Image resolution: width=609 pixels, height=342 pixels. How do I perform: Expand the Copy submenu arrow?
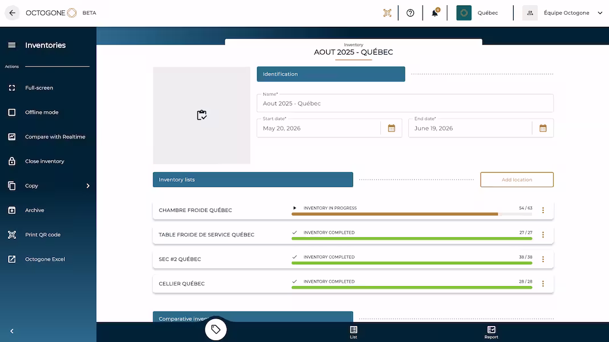(88, 186)
